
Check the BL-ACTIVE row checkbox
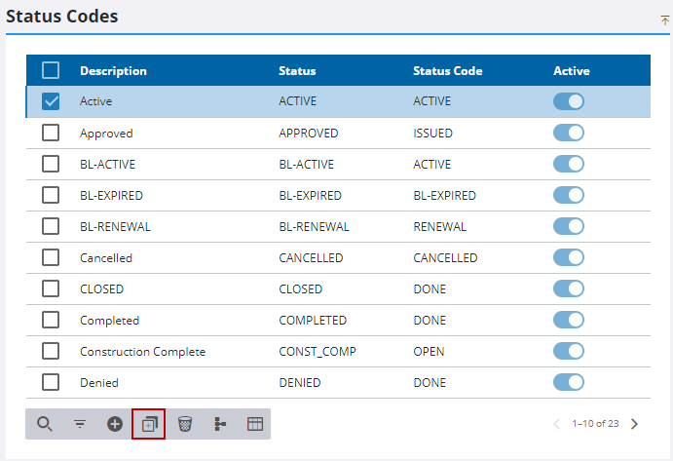[51, 164]
